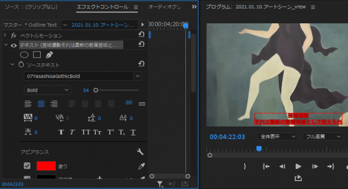The image size is (348, 189).
Task: Reset the ベクトルモーション effect
Action: coord(141,34)
